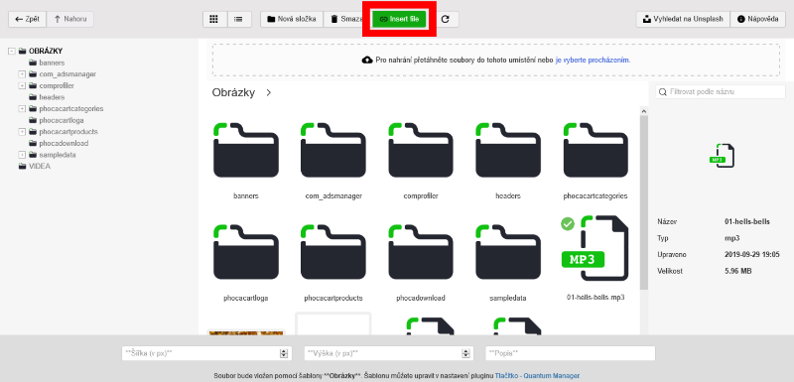Viewport: 794px width, 382px height.
Task: Click the breadcrumb chevron arrow
Action: coord(269,93)
